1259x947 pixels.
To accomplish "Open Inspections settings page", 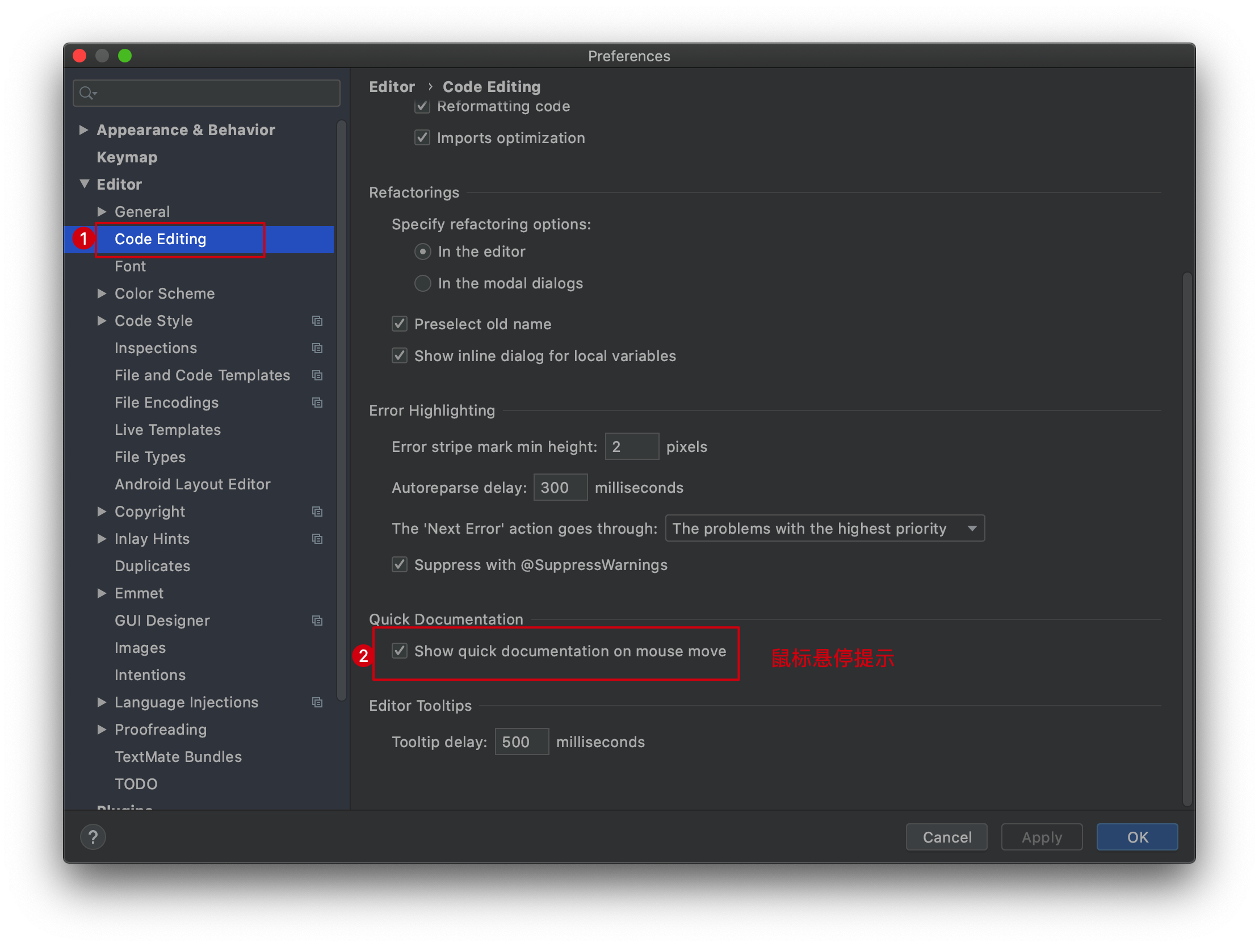I will pyautogui.click(x=156, y=349).
